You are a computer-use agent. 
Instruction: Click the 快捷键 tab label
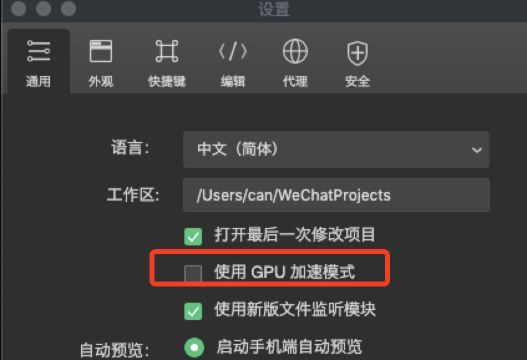(x=167, y=82)
